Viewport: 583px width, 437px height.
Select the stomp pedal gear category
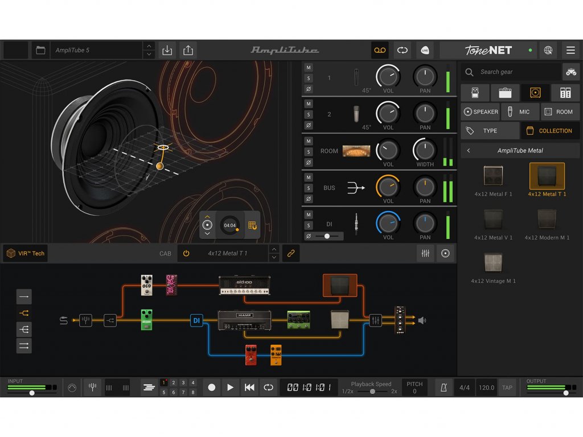[475, 93]
